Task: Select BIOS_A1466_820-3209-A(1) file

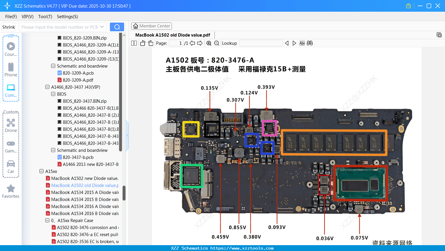Action: tap(88, 45)
